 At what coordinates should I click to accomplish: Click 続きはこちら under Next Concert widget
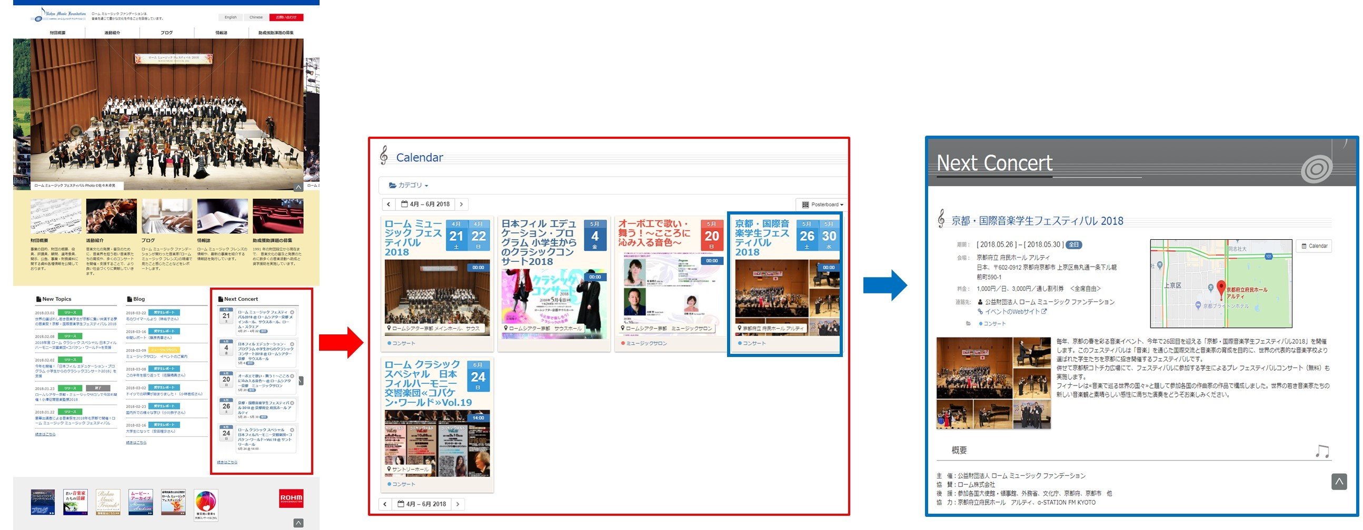point(227,462)
